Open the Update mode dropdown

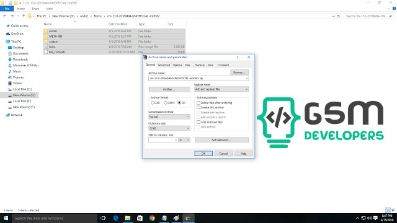pyautogui.click(x=221, y=89)
